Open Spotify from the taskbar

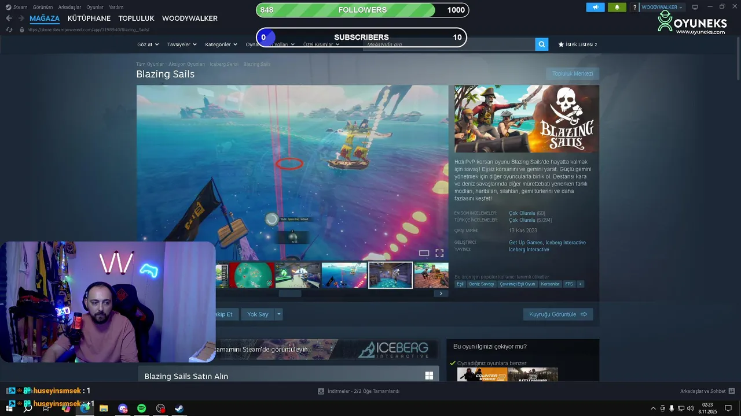(x=142, y=408)
